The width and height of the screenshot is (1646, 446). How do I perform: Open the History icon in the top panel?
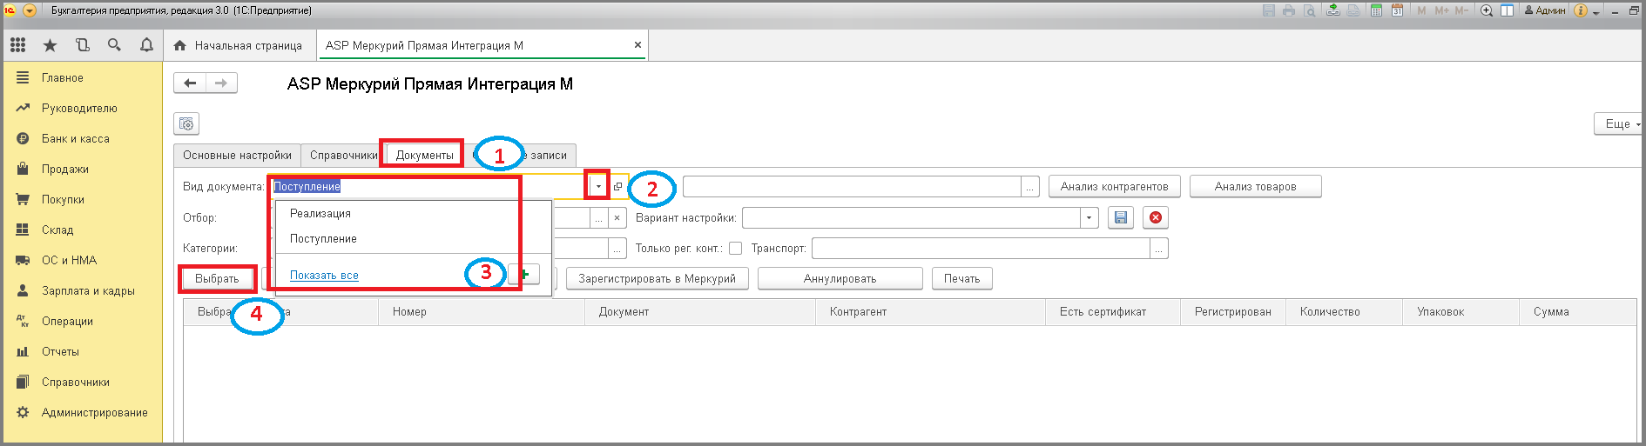(x=82, y=44)
